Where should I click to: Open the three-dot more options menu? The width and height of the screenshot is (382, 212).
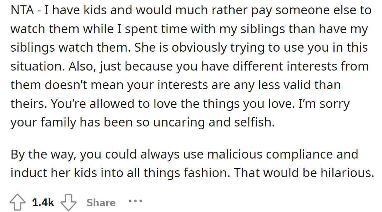(135, 202)
